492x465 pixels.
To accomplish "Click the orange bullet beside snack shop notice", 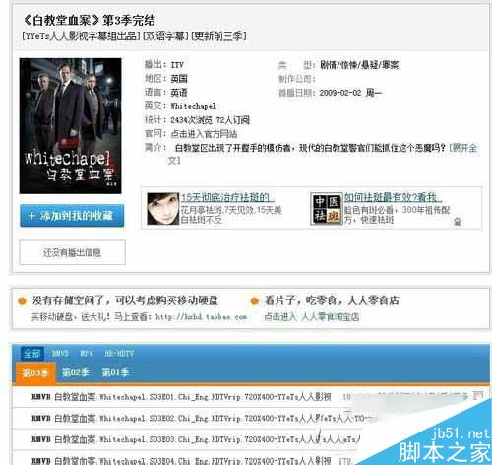I will point(255,300).
